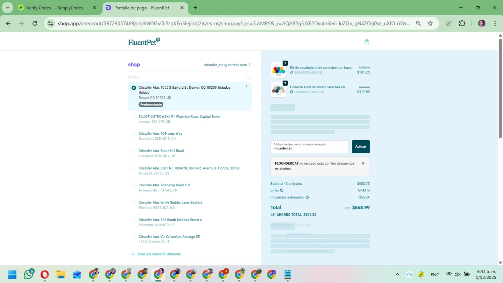Open Chrome three-dot menu
This screenshot has height=283, width=503.
[x=495, y=23]
